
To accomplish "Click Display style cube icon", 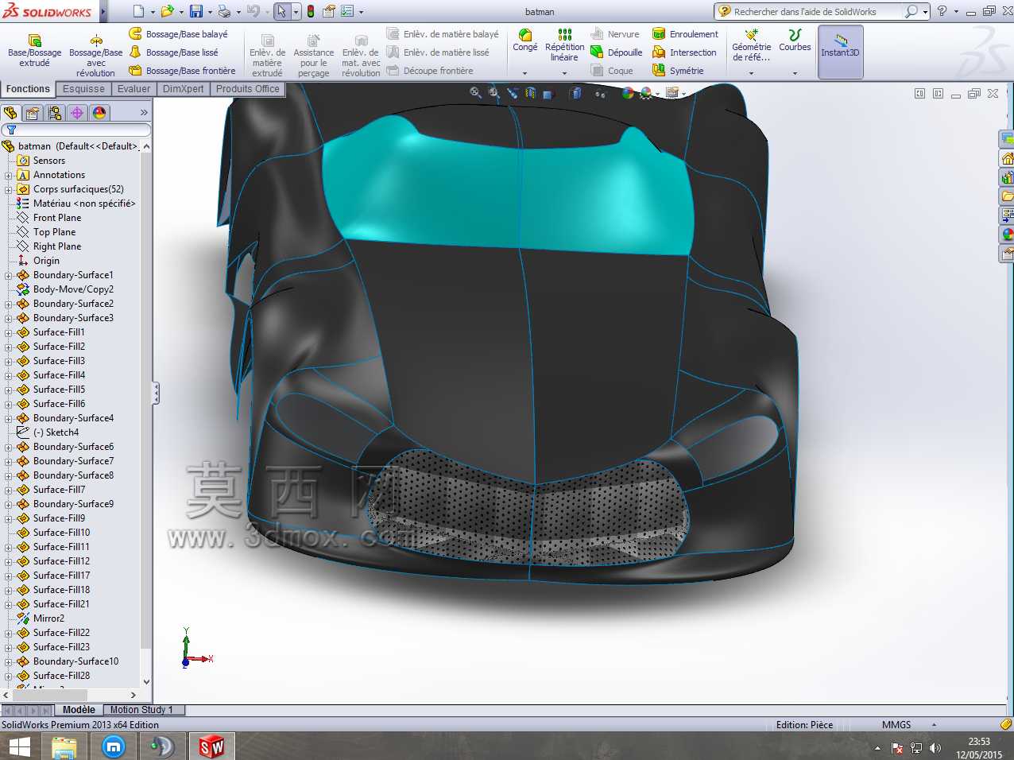I will point(576,93).
